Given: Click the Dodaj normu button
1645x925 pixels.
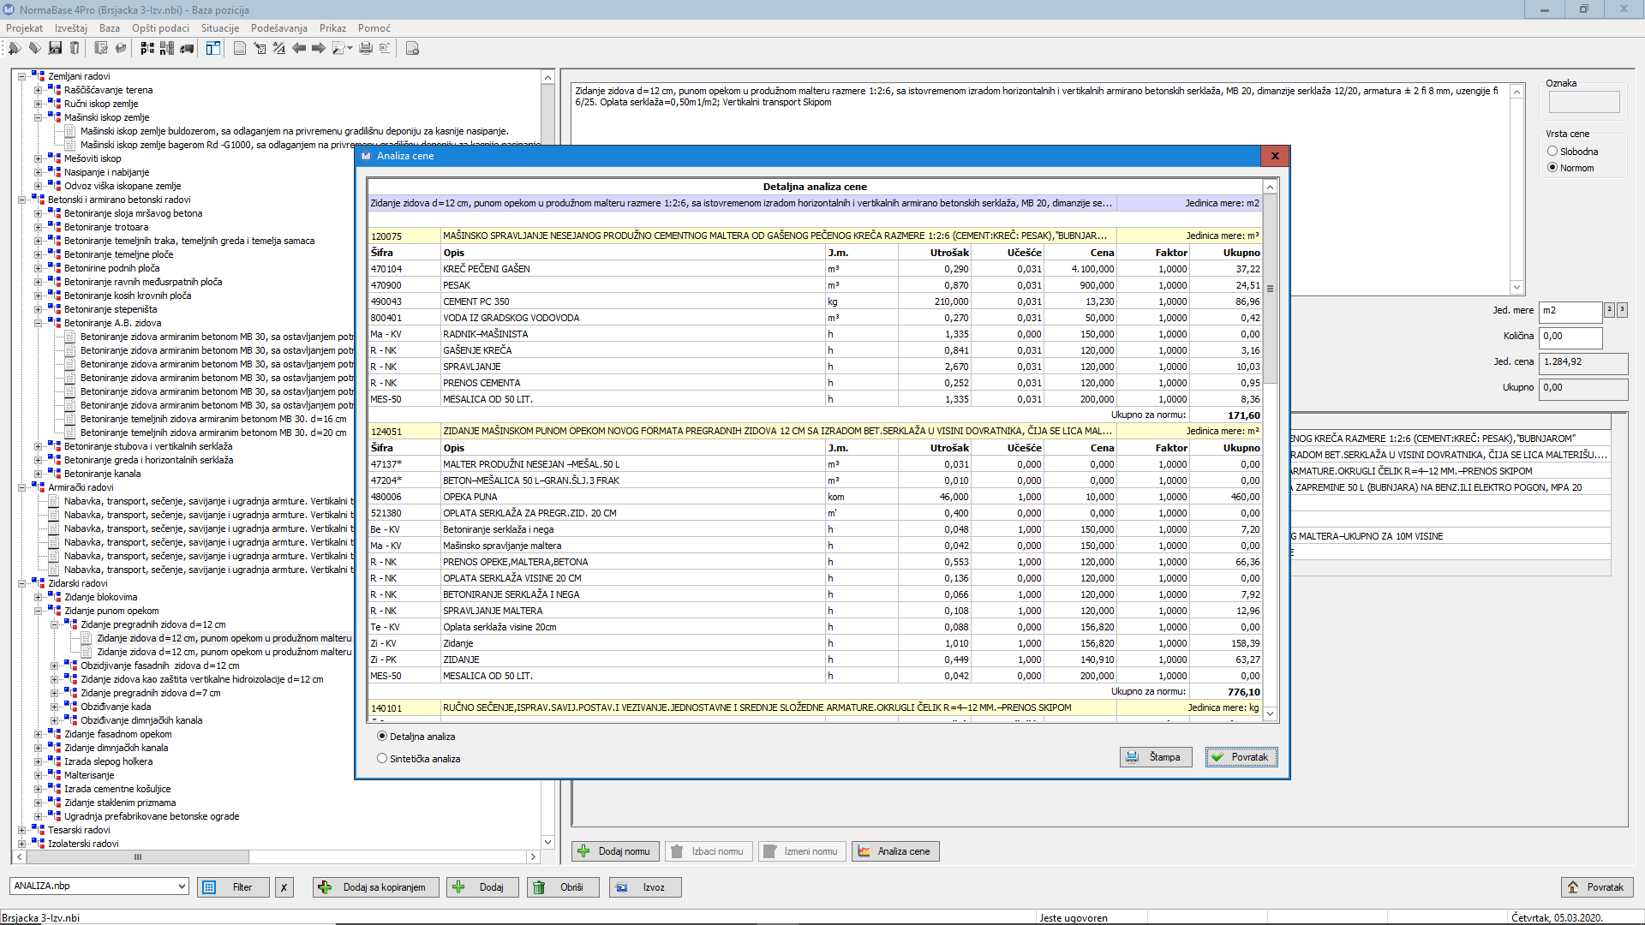Looking at the screenshot, I should (x=615, y=851).
